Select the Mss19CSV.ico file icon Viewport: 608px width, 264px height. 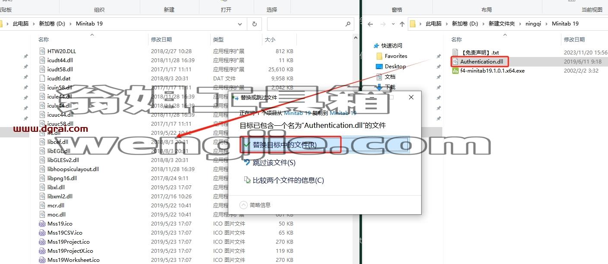coord(42,232)
